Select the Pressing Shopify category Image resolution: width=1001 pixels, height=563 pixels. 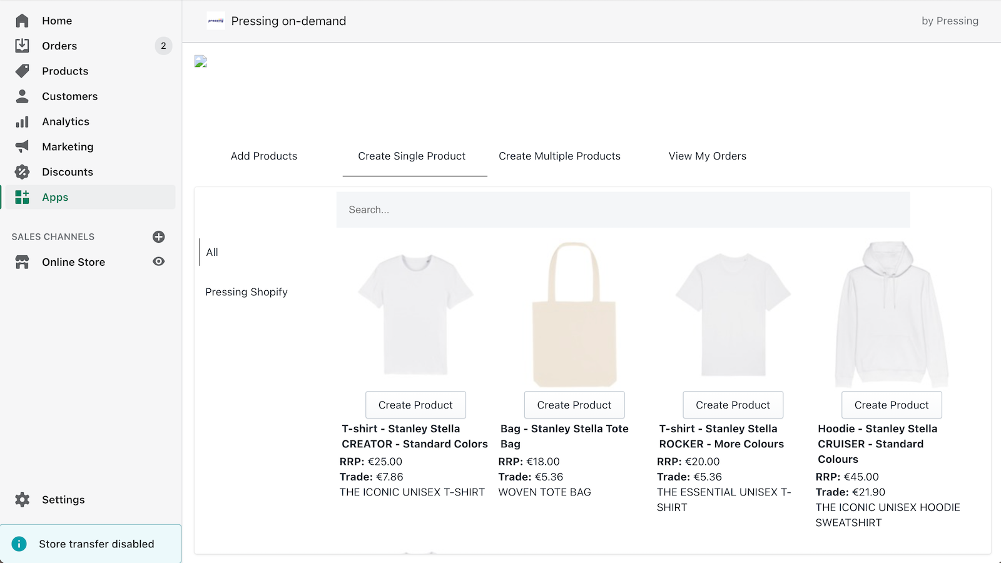(246, 292)
